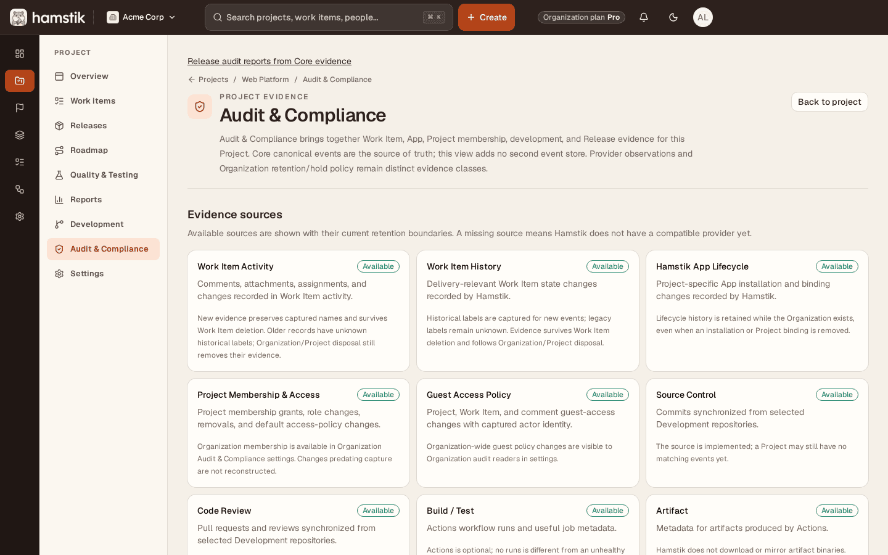888x555 pixels.
Task: Open project Settings in sidebar
Action: [x=103, y=274]
